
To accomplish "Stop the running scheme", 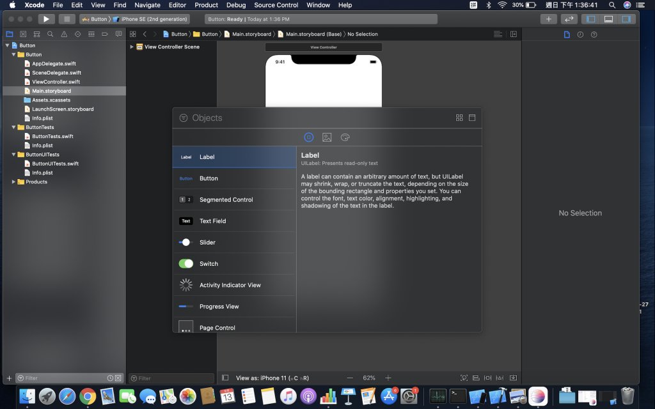I will 67,19.
